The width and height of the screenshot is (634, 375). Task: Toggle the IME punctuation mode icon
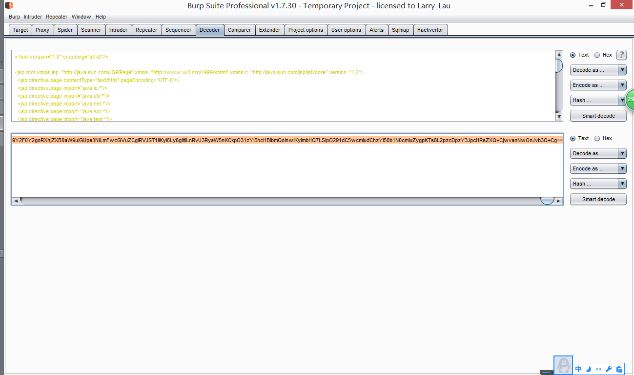click(x=598, y=369)
